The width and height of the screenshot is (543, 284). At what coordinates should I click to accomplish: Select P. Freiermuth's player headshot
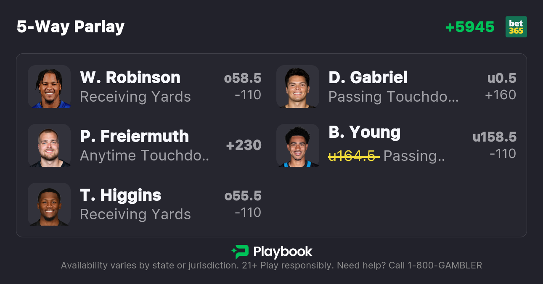tap(49, 145)
